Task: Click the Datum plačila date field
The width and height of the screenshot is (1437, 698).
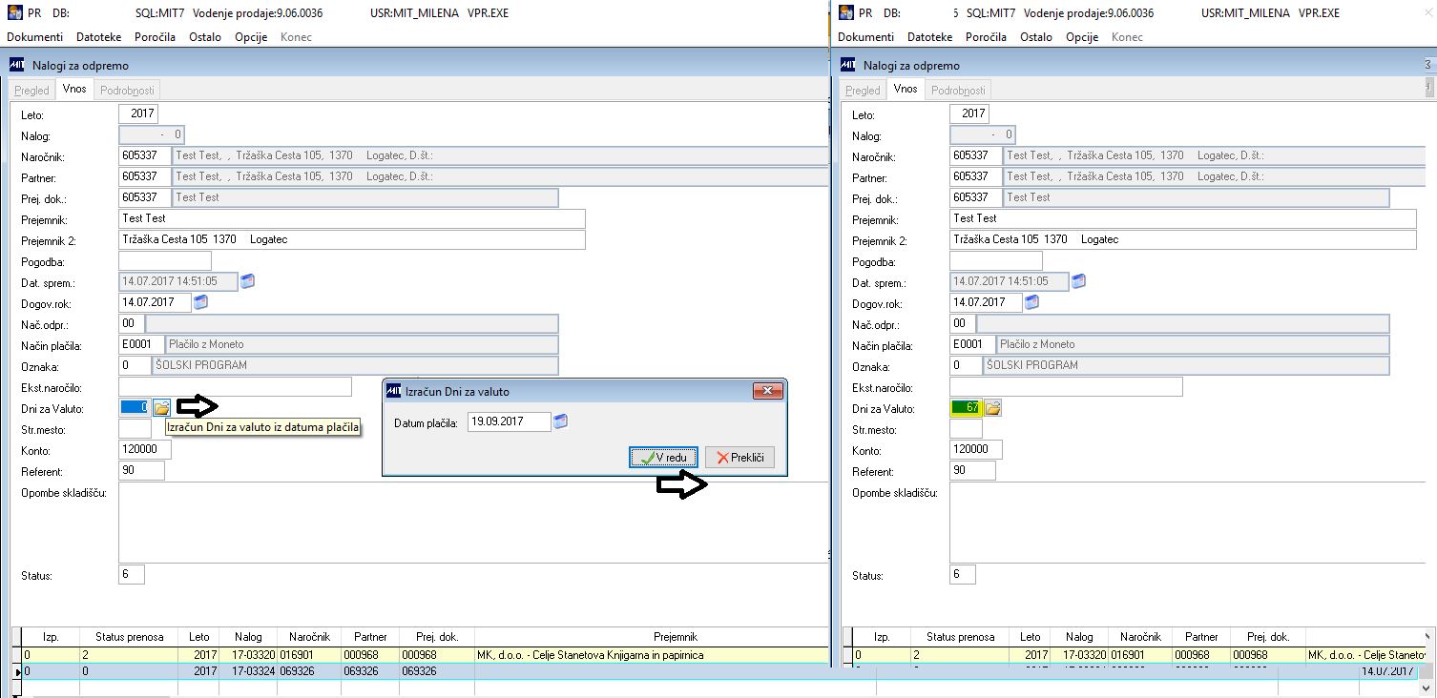Action: [x=509, y=421]
